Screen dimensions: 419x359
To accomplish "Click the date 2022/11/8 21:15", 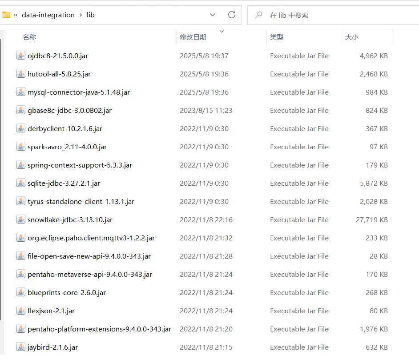I will tap(206, 347).
